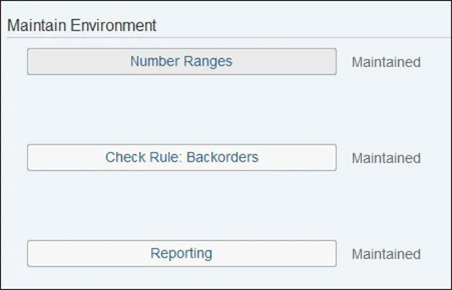Maintain number ranges via its button
Image resolution: width=452 pixels, height=290 pixels.
coord(181,62)
